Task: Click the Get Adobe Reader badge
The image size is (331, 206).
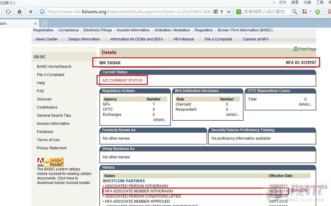Action: (x=50, y=162)
